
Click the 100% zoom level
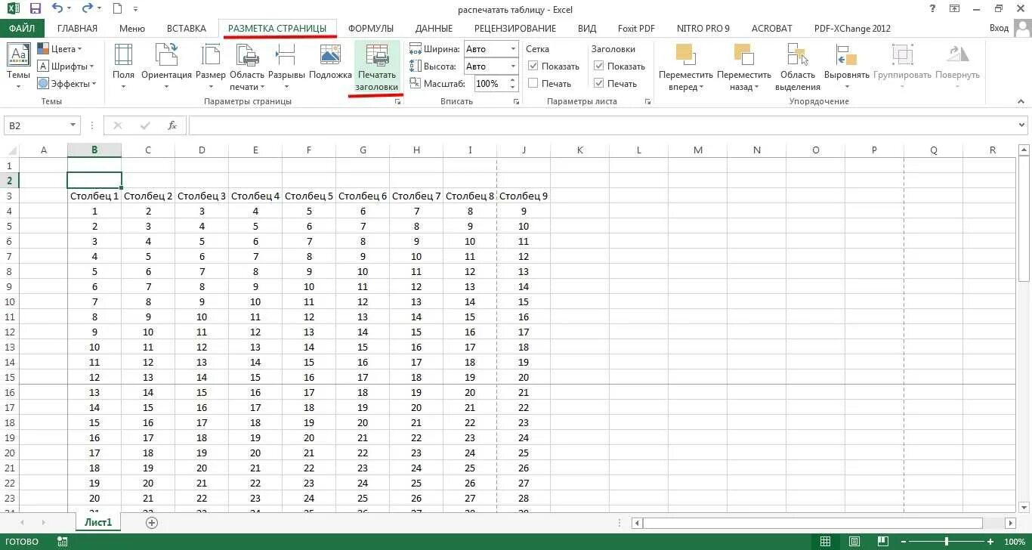[1015, 542]
